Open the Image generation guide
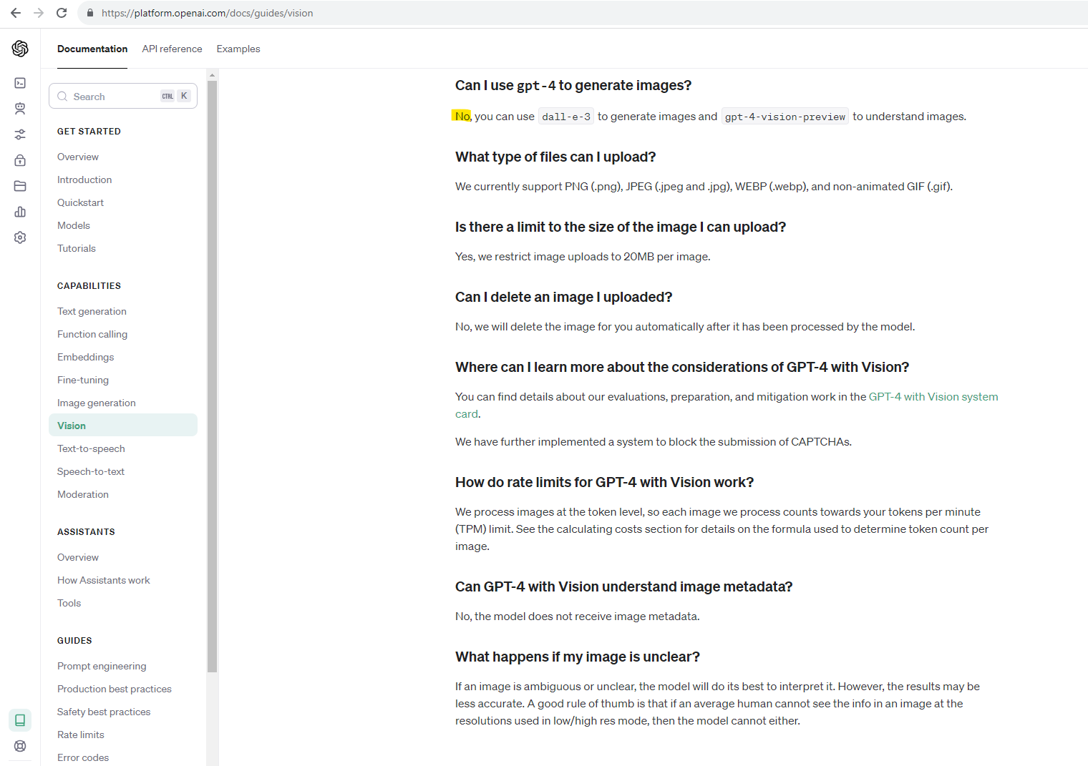1088x766 pixels. [97, 403]
